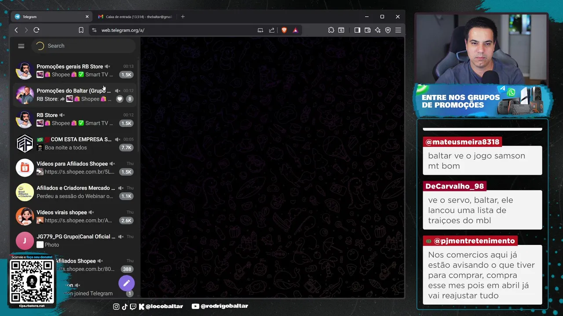Open the RB Store chat
The height and width of the screenshot is (316, 563).
(x=75, y=119)
